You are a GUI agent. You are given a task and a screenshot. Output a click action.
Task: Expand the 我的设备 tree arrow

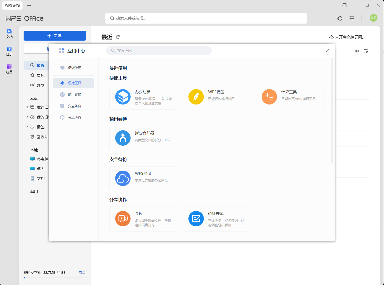click(27, 117)
